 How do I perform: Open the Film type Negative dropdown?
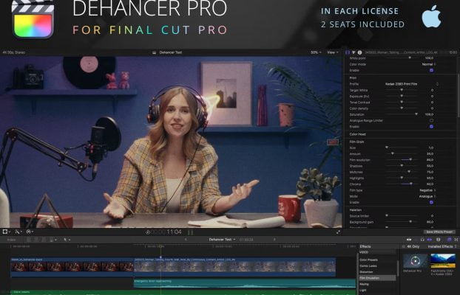(x=427, y=190)
